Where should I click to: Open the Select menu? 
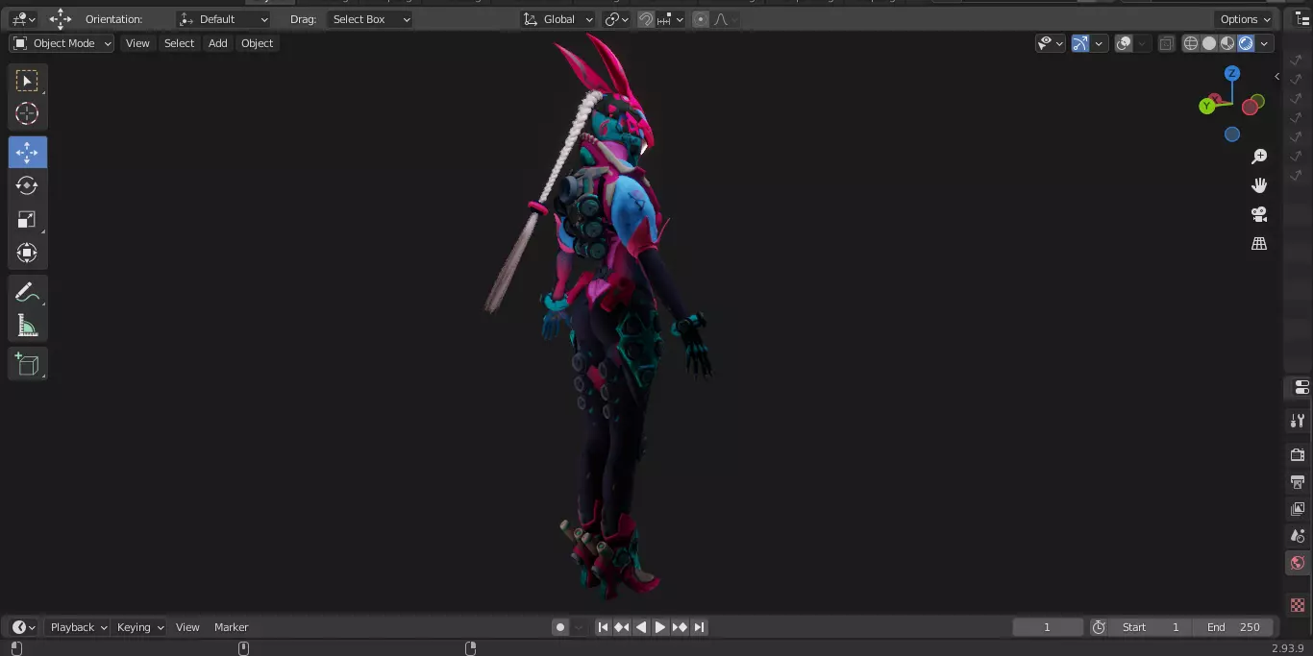click(x=179, y=43)
